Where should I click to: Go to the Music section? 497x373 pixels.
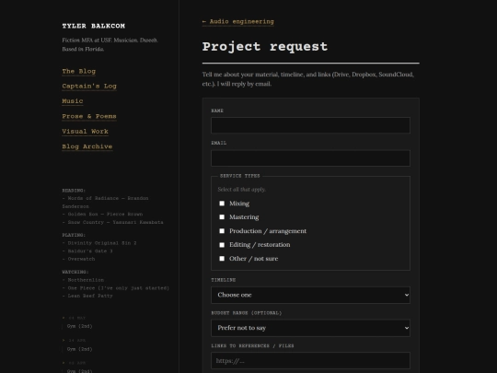[73, 101]
